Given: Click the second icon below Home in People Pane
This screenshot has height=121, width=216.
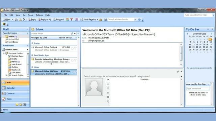Looking at the screenshot, I should tap(108, 84).
